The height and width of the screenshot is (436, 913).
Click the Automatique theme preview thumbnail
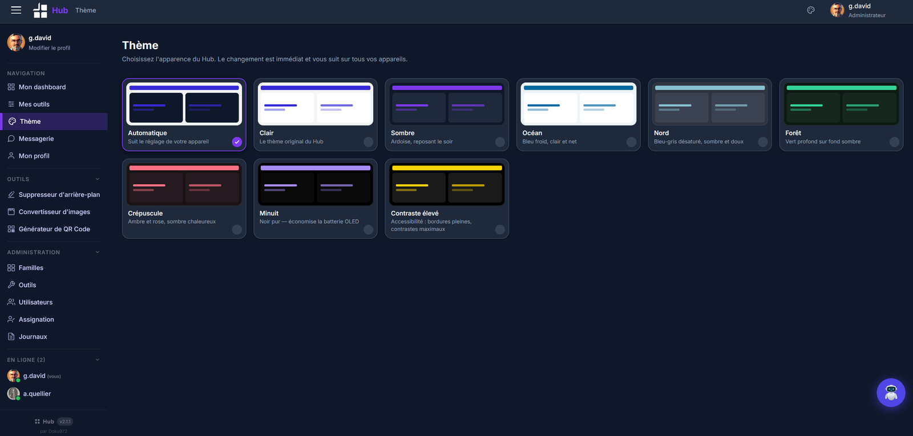click(x=184, y=104)
